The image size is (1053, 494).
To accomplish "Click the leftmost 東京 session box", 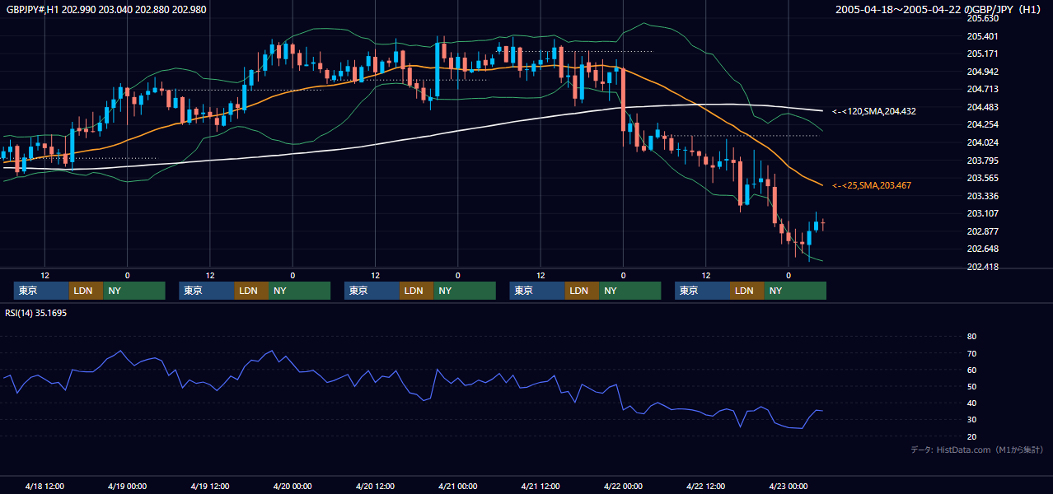I will [41, 291].
